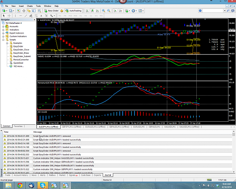Switch to Favorites tab in Navigator

click(x=18, y=126)
